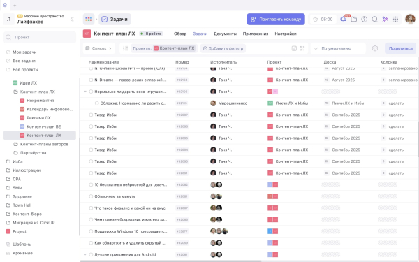Click the Некромантия project icon
419x262 pixels.
tap(22, 101)
